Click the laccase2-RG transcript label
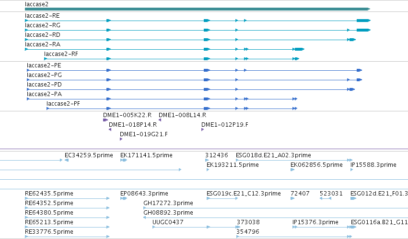The height and width of the screenshot is (239, 408). (x=43, y=25)
